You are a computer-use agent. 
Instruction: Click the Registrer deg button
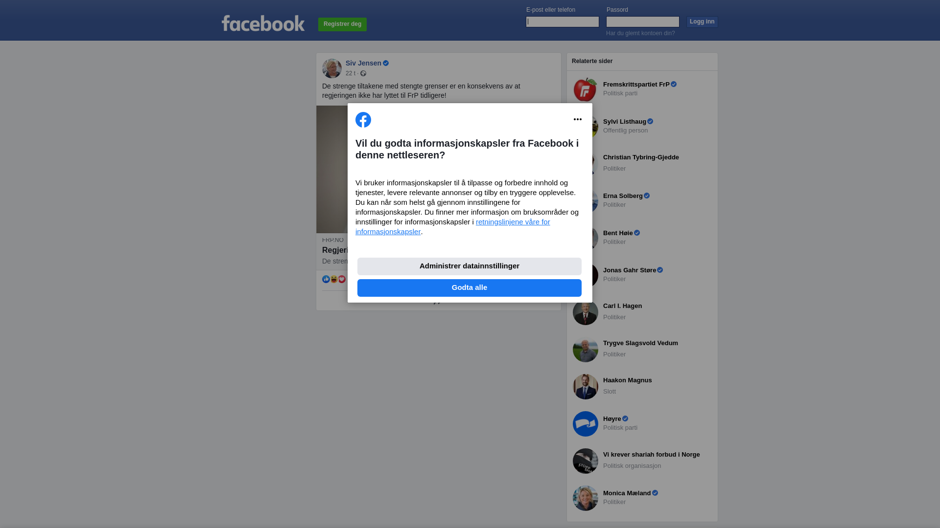342,24
